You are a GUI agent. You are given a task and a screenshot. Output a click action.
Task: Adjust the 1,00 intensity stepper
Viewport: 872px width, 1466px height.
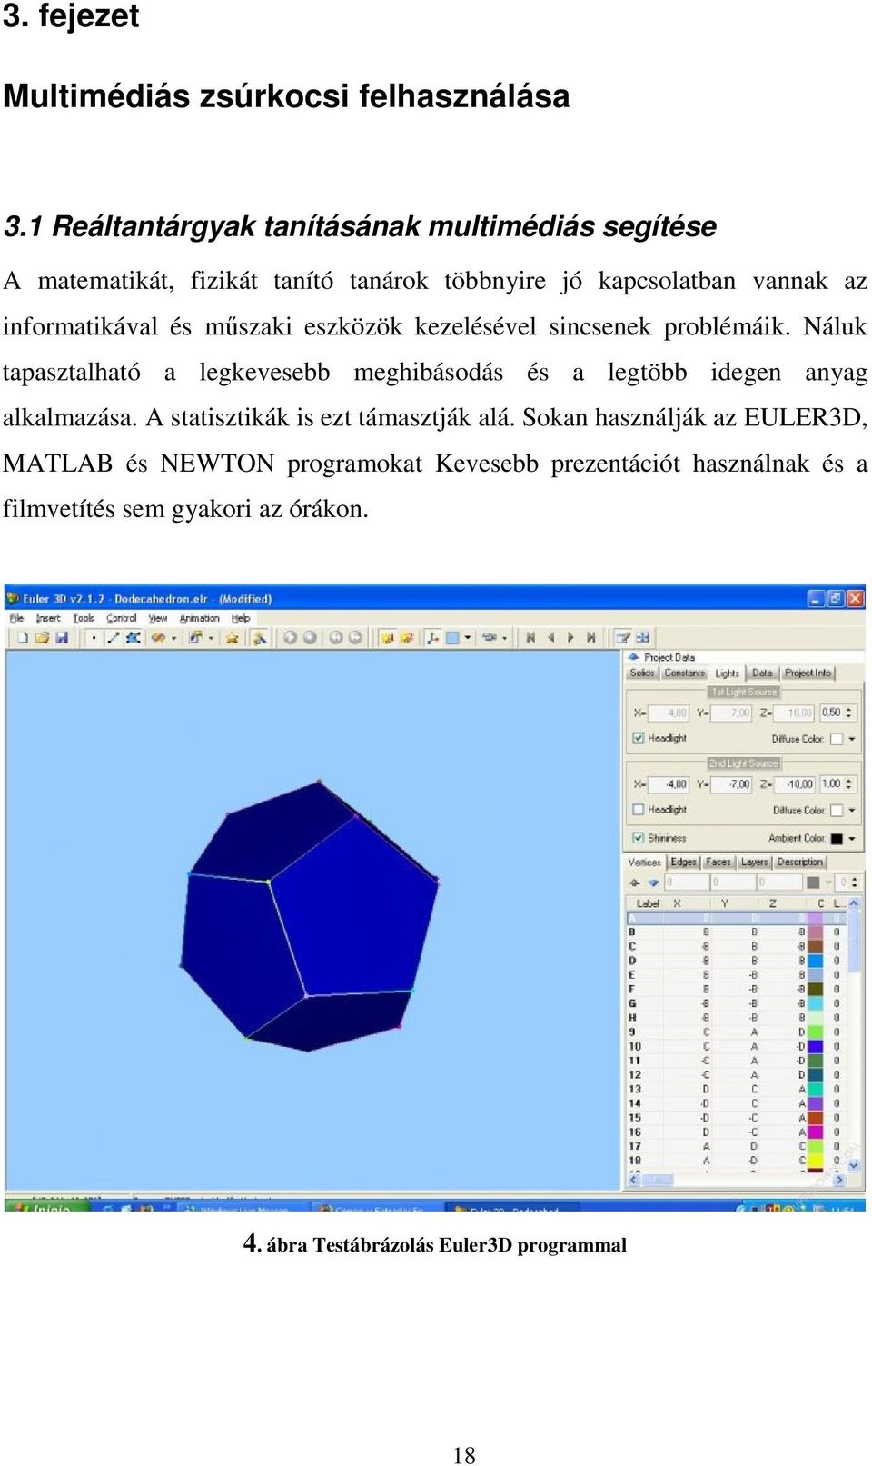(848, 784)
